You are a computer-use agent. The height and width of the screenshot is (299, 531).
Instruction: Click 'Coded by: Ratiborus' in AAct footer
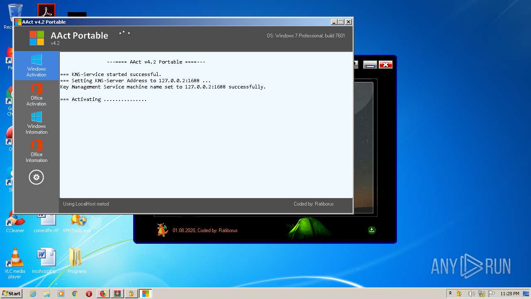click(x=314, y=204)
